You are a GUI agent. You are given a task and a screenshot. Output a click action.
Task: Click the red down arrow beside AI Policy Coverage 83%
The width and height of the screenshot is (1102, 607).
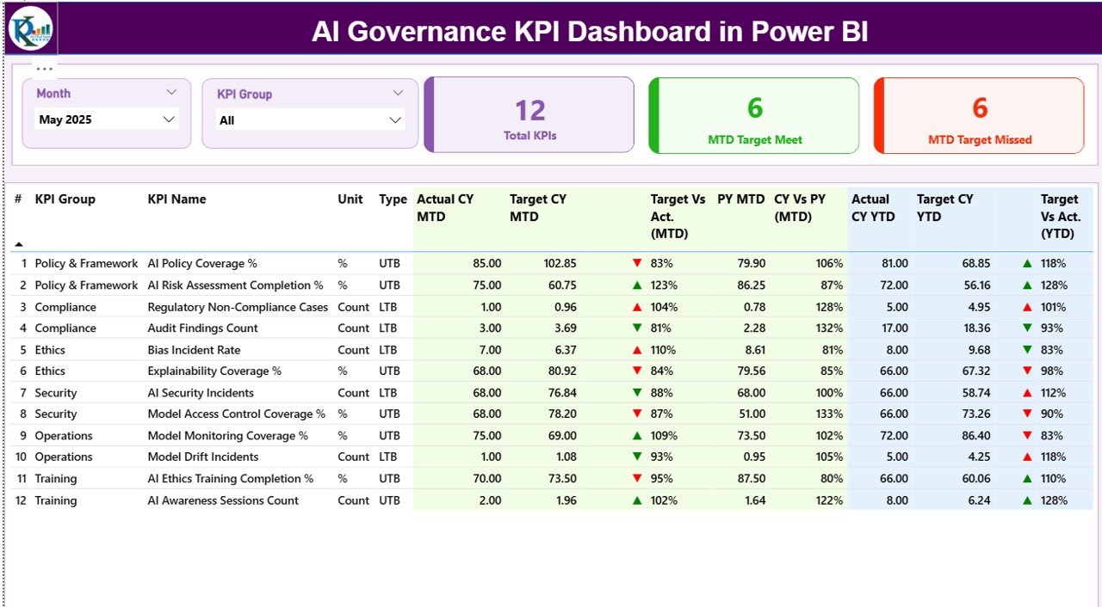click(635, 263)
